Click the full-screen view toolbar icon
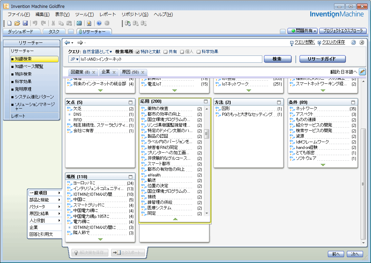This screenshot has height=263, width=371. [x=79, y=23]
